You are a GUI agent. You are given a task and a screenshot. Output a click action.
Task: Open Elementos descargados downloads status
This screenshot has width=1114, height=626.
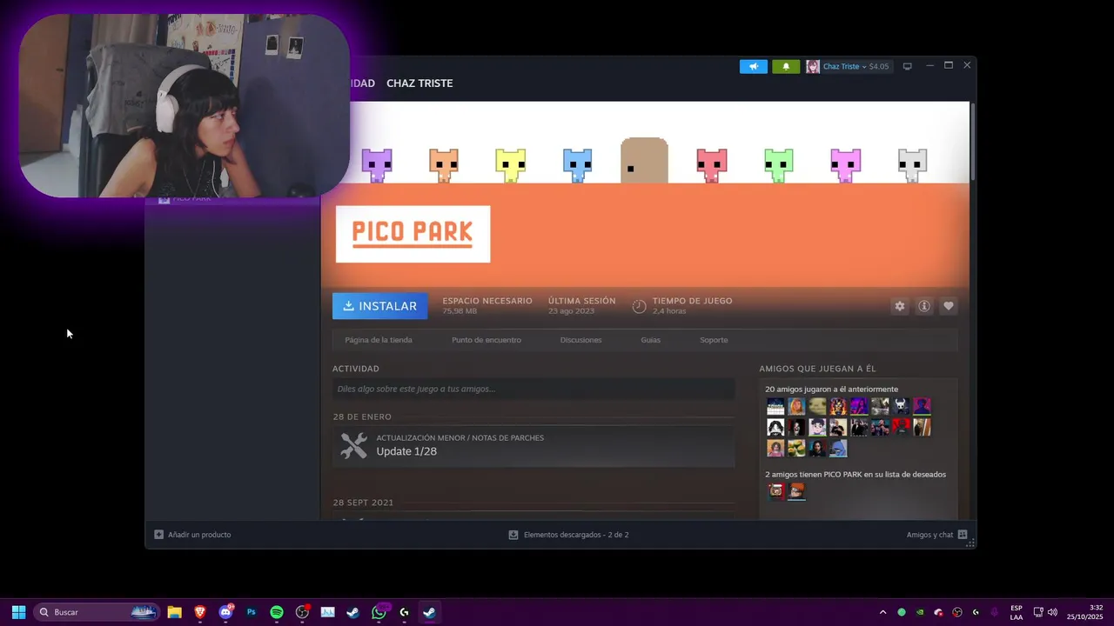click(x=576, y=535)
